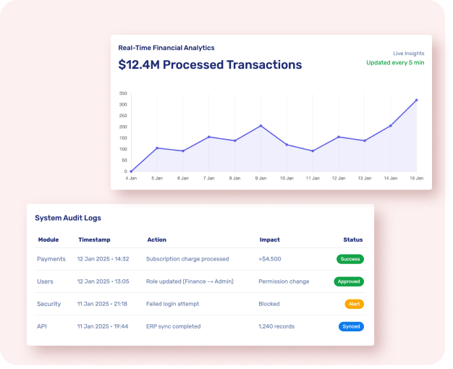The image size is (453, 369).
Task: Open the Payments module row
Action: pos(51,259)
